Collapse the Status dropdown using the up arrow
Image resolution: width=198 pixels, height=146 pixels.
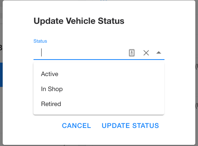click(159, 53)
